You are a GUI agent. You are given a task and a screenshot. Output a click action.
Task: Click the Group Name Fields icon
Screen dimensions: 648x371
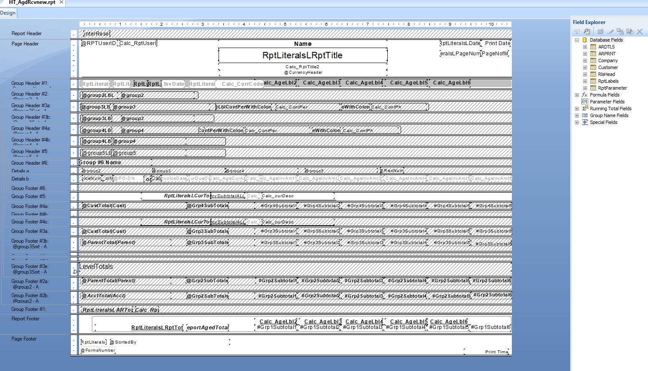(x=584, y=115)
